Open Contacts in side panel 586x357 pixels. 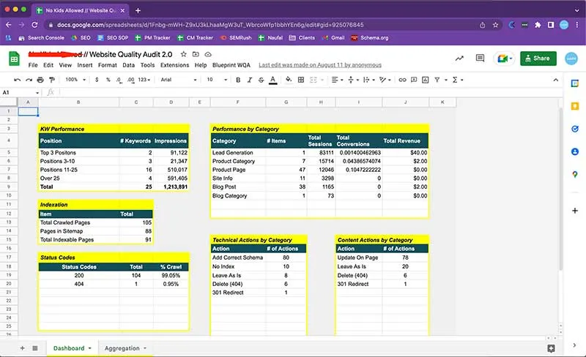pos(575,151)
